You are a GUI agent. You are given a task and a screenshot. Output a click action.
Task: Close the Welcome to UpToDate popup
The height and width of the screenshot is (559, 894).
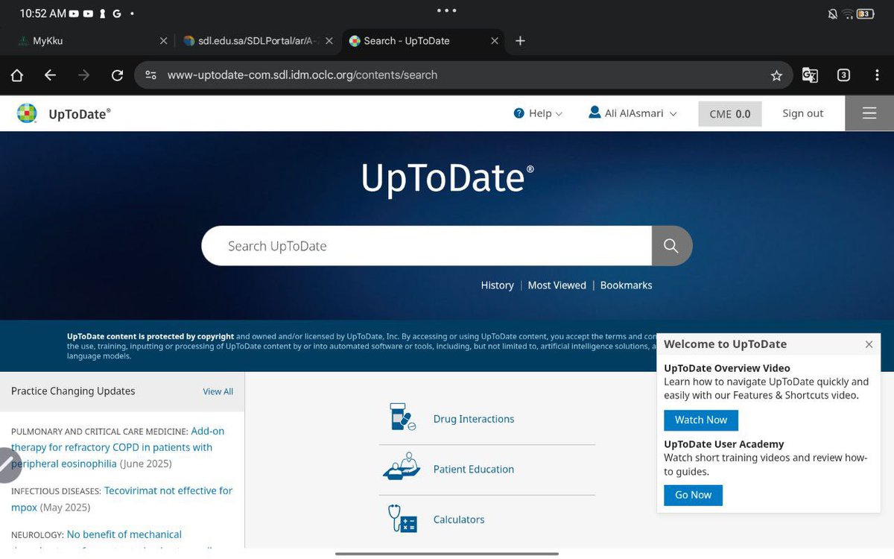coord(869,344)
